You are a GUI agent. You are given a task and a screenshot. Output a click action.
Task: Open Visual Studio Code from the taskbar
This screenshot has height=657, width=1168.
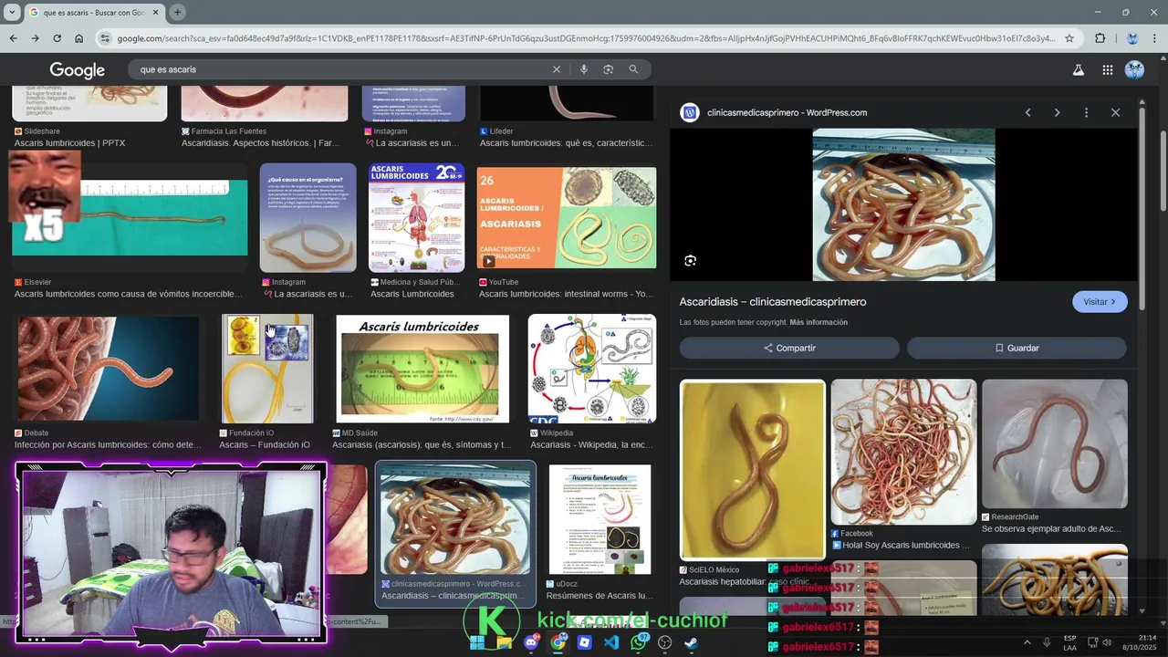(x=611, y=642)
